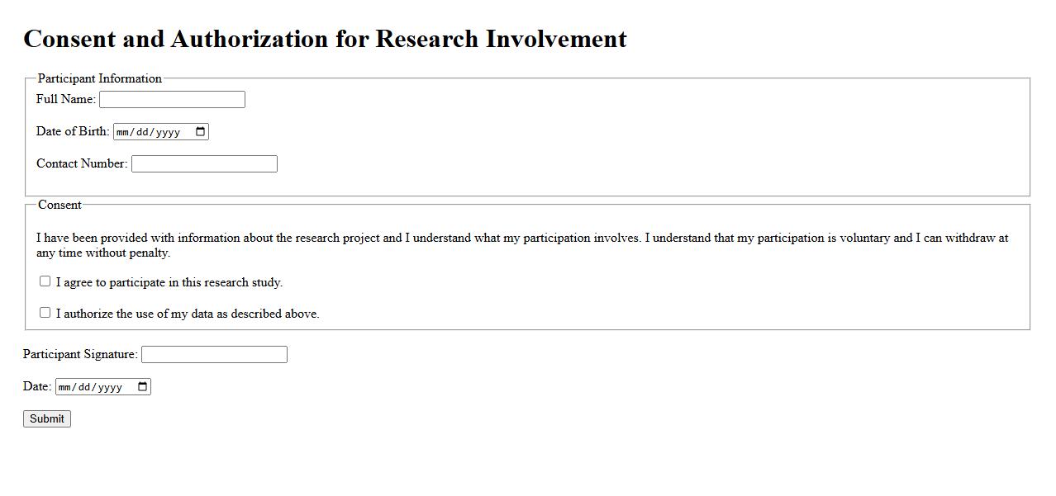Check 'I agree to participate in this research study'
This screenshot has height=496, width=1056.
[45, 281]
